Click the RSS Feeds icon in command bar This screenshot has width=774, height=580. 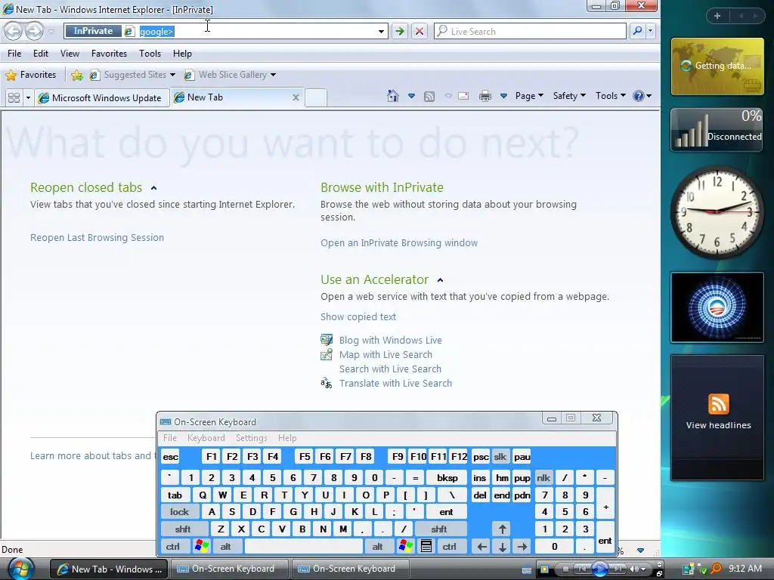(x=429, y=96)
